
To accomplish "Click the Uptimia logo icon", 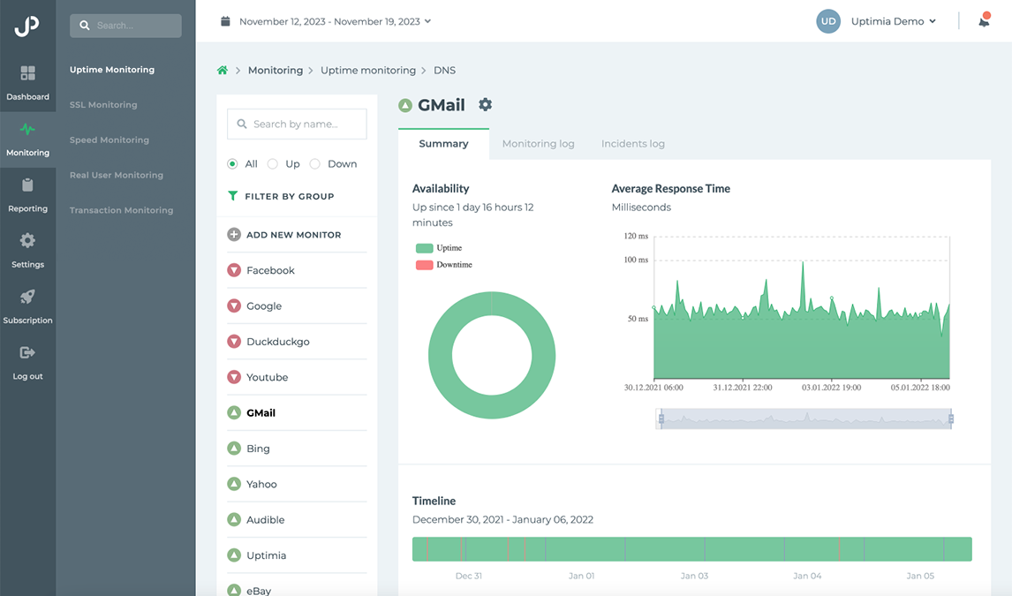I will [x=27, y=26].
